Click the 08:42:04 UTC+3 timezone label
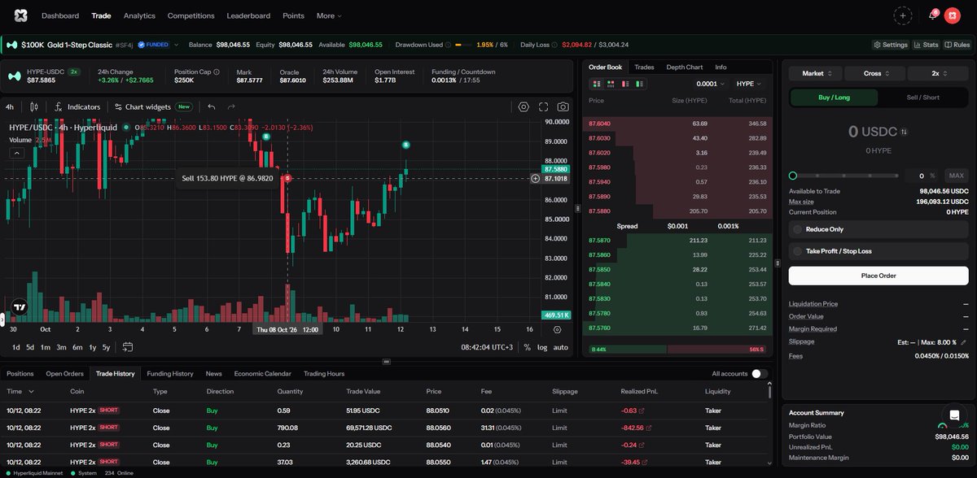Screen dimensions: 977x478 [x=488, y=347]
